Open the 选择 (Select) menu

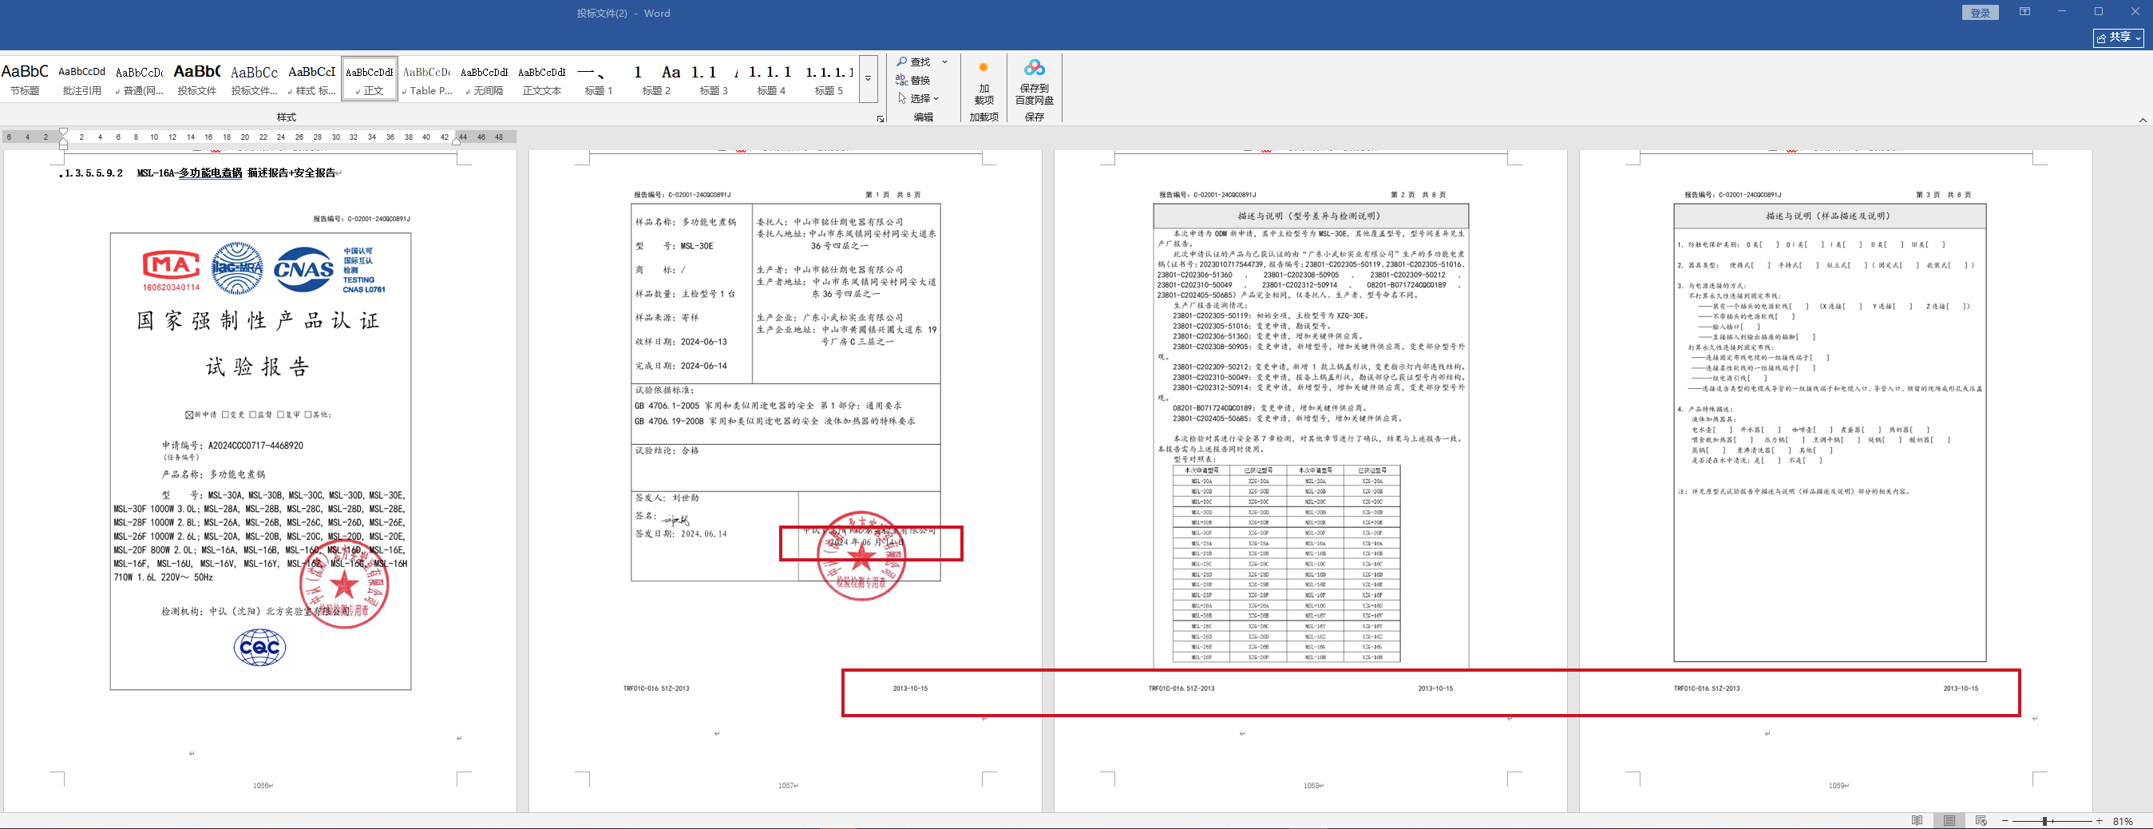coord(918,99)
